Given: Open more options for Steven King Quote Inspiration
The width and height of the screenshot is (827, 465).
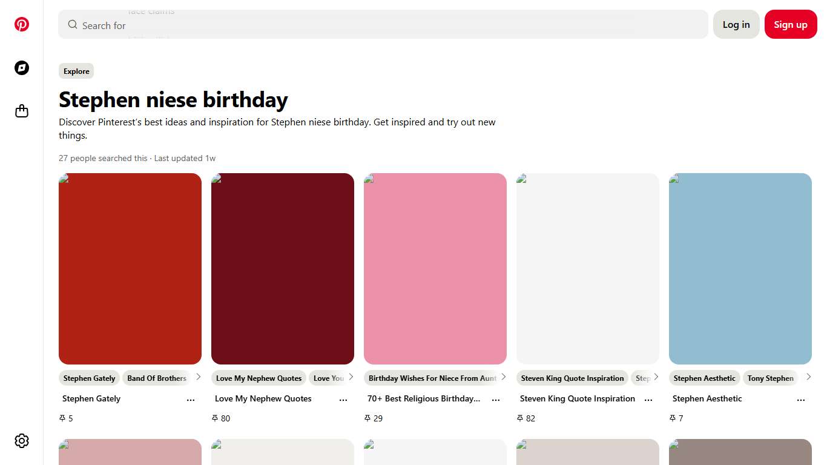Looking at the screenshot, I should coord(648,400).
